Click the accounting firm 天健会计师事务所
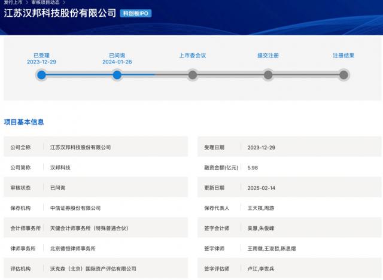 (89, 228)
